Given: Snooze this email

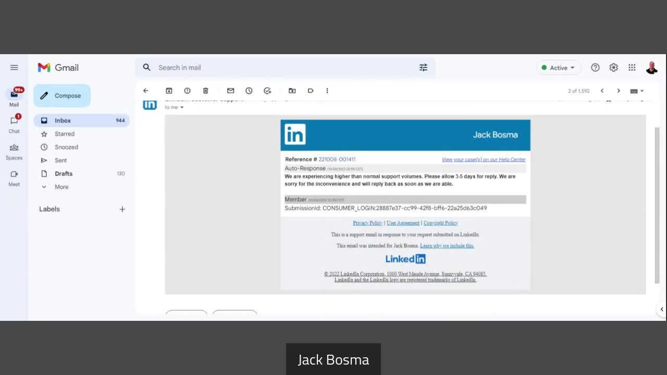Looking at the screenshot, I should (x=249, y=91).
